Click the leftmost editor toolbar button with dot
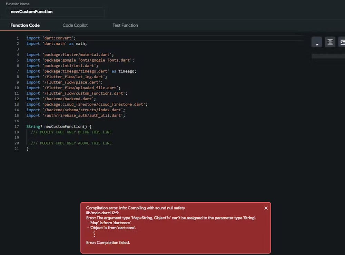Screen dimensions: 345x255 317,42
